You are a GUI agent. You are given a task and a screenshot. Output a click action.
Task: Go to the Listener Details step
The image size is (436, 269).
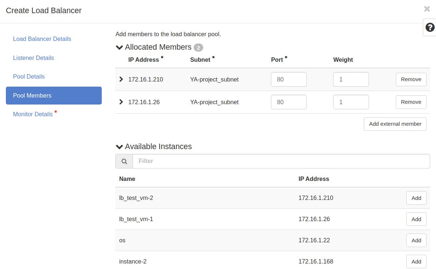[33, 58]
